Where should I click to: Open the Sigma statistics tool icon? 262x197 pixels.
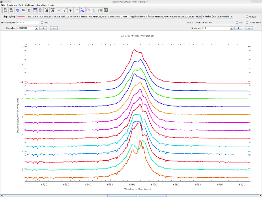94,10
